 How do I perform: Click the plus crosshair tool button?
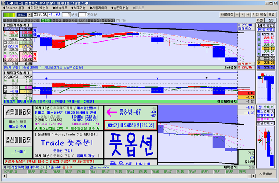[248, 15]
